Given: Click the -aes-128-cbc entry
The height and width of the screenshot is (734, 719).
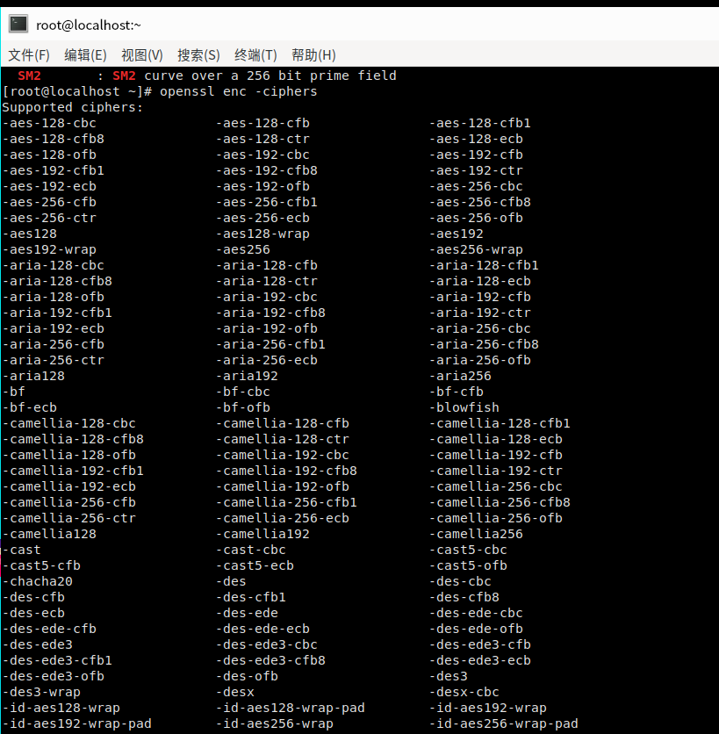Looking at the screenshot, I should (49, 123).
